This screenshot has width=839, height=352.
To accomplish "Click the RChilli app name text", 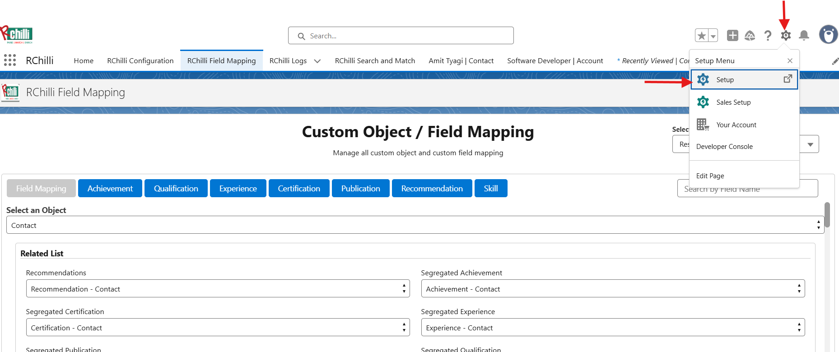I will coord(40,60).
